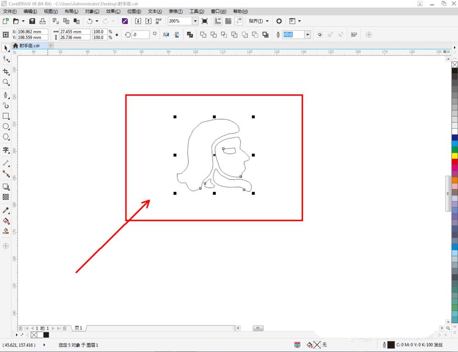Viewport: 458px width, 352px height.
Task: Click the no-color X swatch in palette
Action: [455, 64]
